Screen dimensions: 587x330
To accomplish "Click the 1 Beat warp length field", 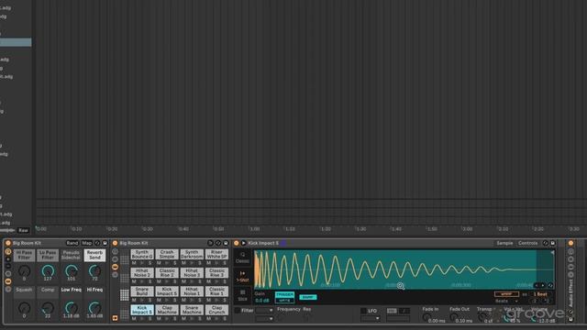I will [540, 294].
